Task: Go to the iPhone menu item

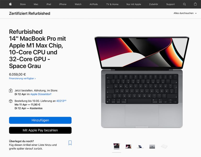Action: (63, 4)
